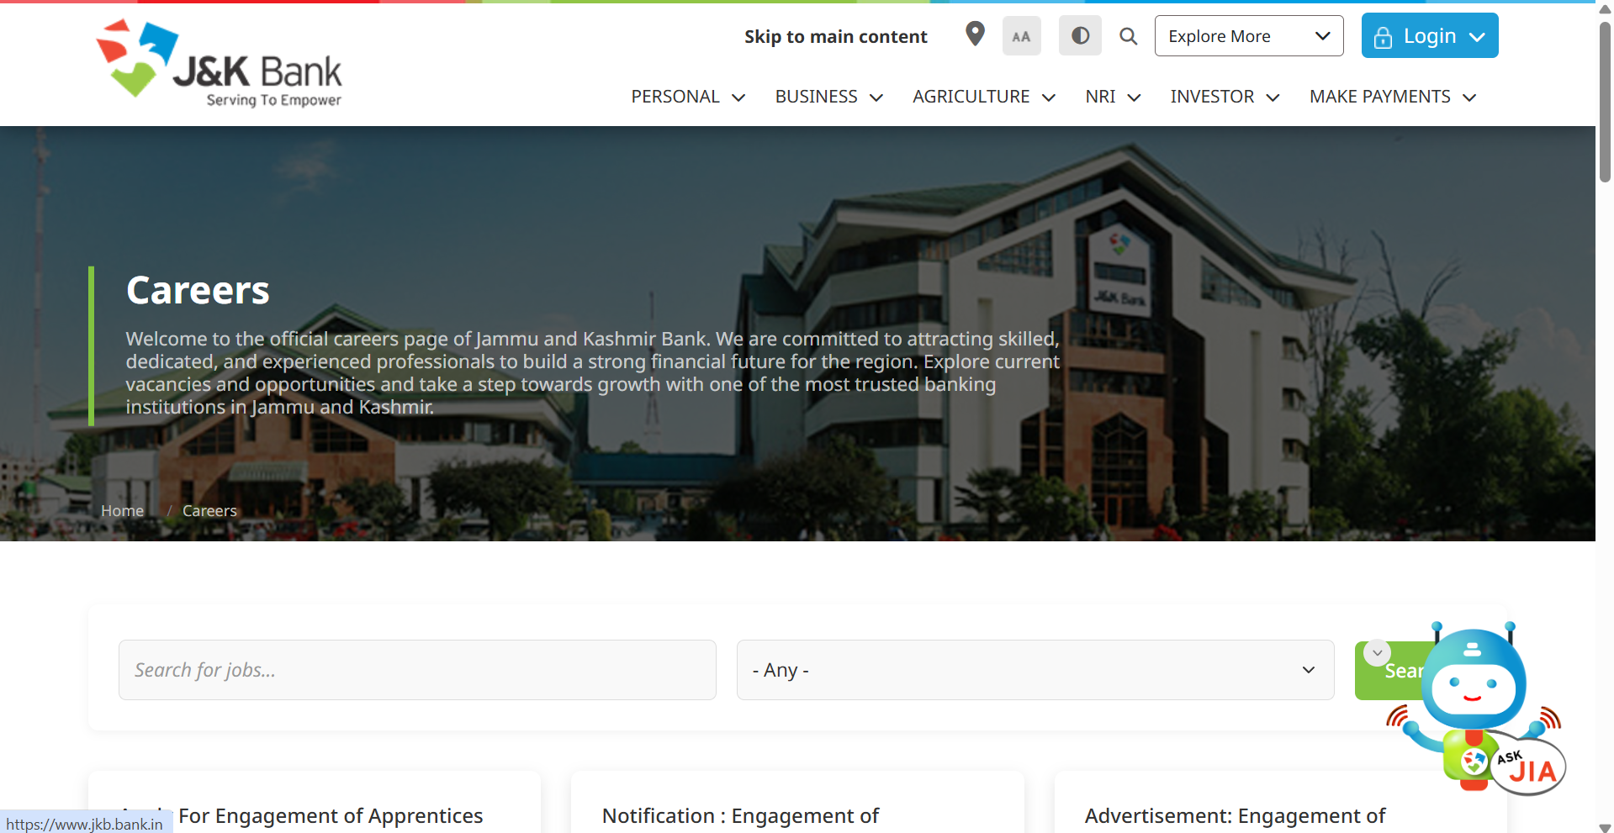Collapse the chatbot using small chevron bubble
The image size is (1614, 833).
tap(1377, 652)
